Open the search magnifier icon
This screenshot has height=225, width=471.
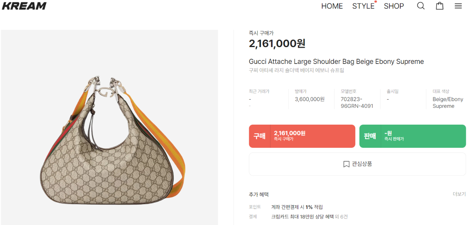[x=421, y=6]
